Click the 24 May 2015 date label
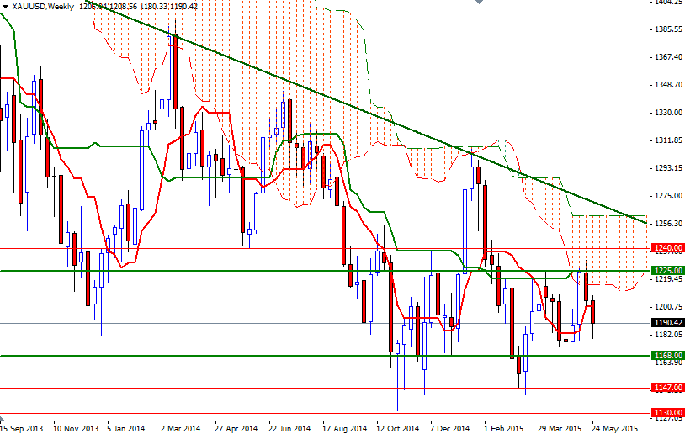Viewport: 685px width, 434px height. (x=614, y=428)
